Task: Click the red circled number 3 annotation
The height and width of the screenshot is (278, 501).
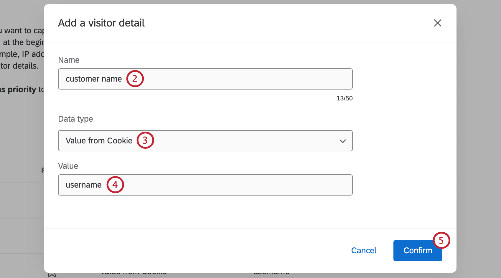Action: (145, 140)
